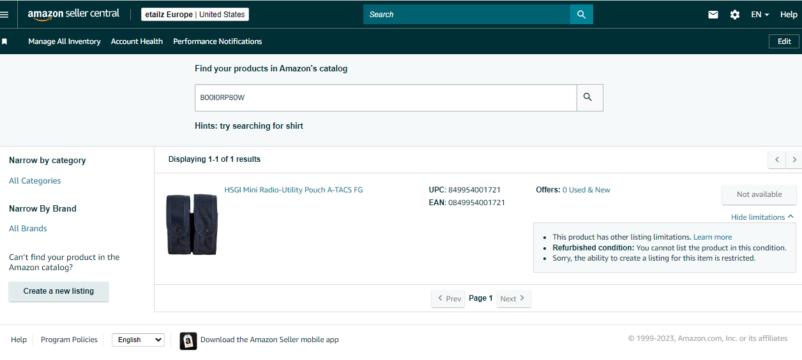
Task: Click the Refurbished condition limitation text
Action: [x=669, y=248]
